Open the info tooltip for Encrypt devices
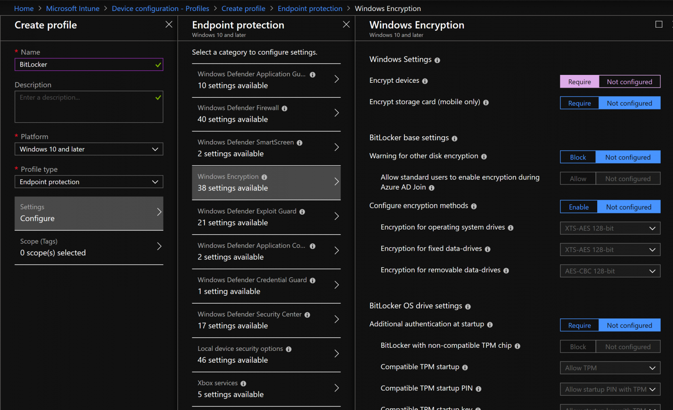This screenshot has width=673, height=410. (x=424, y=81)
